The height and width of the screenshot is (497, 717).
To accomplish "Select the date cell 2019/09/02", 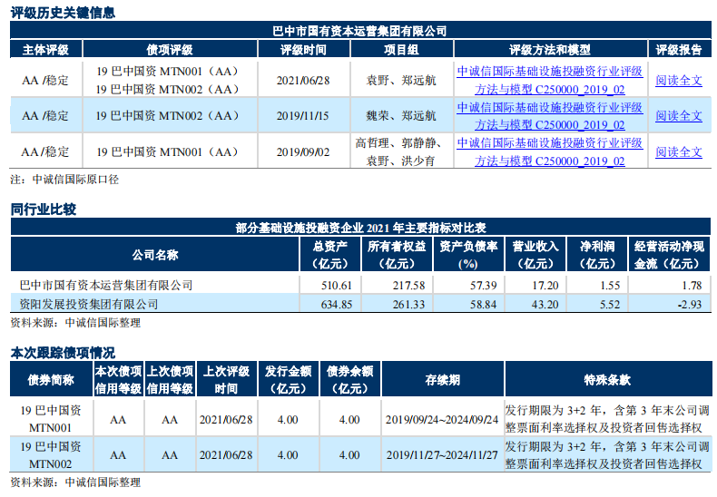I will [303, 152].
